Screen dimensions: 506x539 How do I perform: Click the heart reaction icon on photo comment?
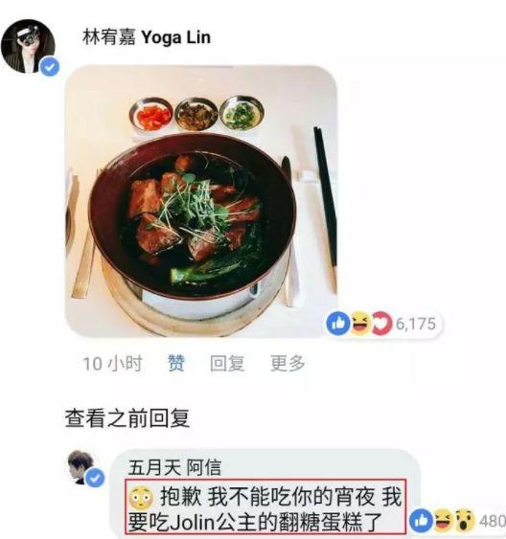381,324
